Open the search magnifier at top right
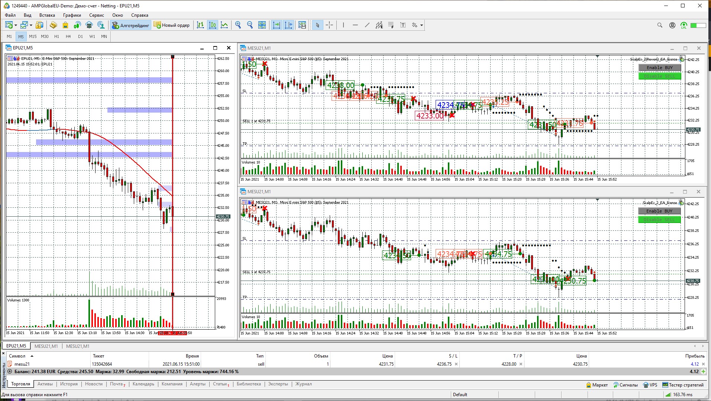Screen dimensions: 711x401 pos(660,25)
